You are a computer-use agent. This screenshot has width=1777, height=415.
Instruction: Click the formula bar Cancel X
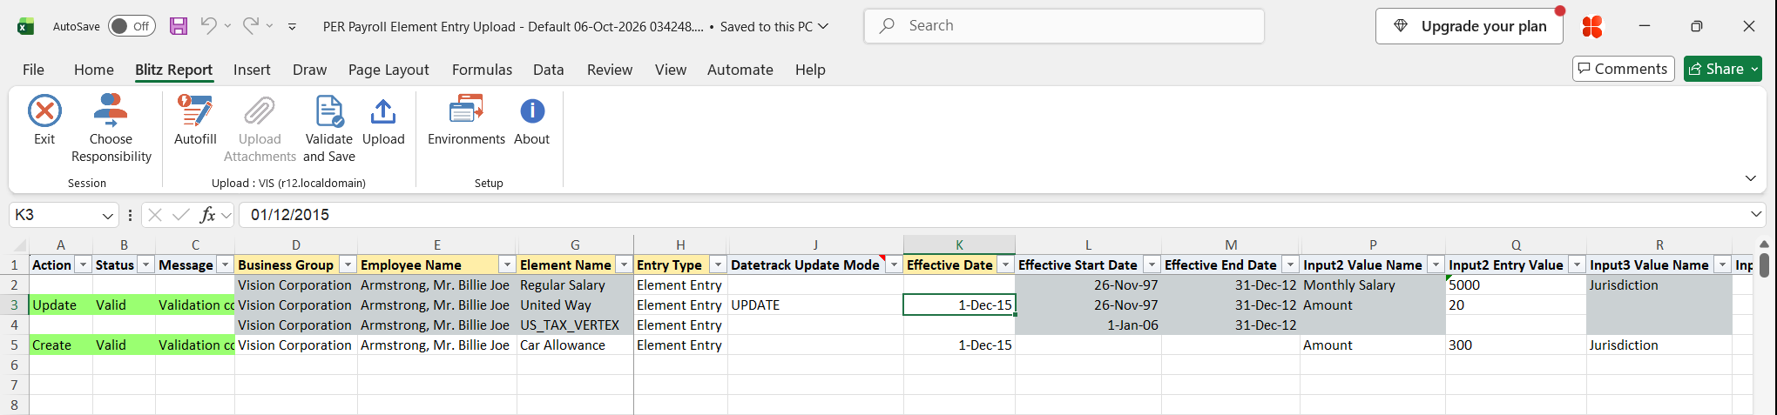tap(155, 215)
